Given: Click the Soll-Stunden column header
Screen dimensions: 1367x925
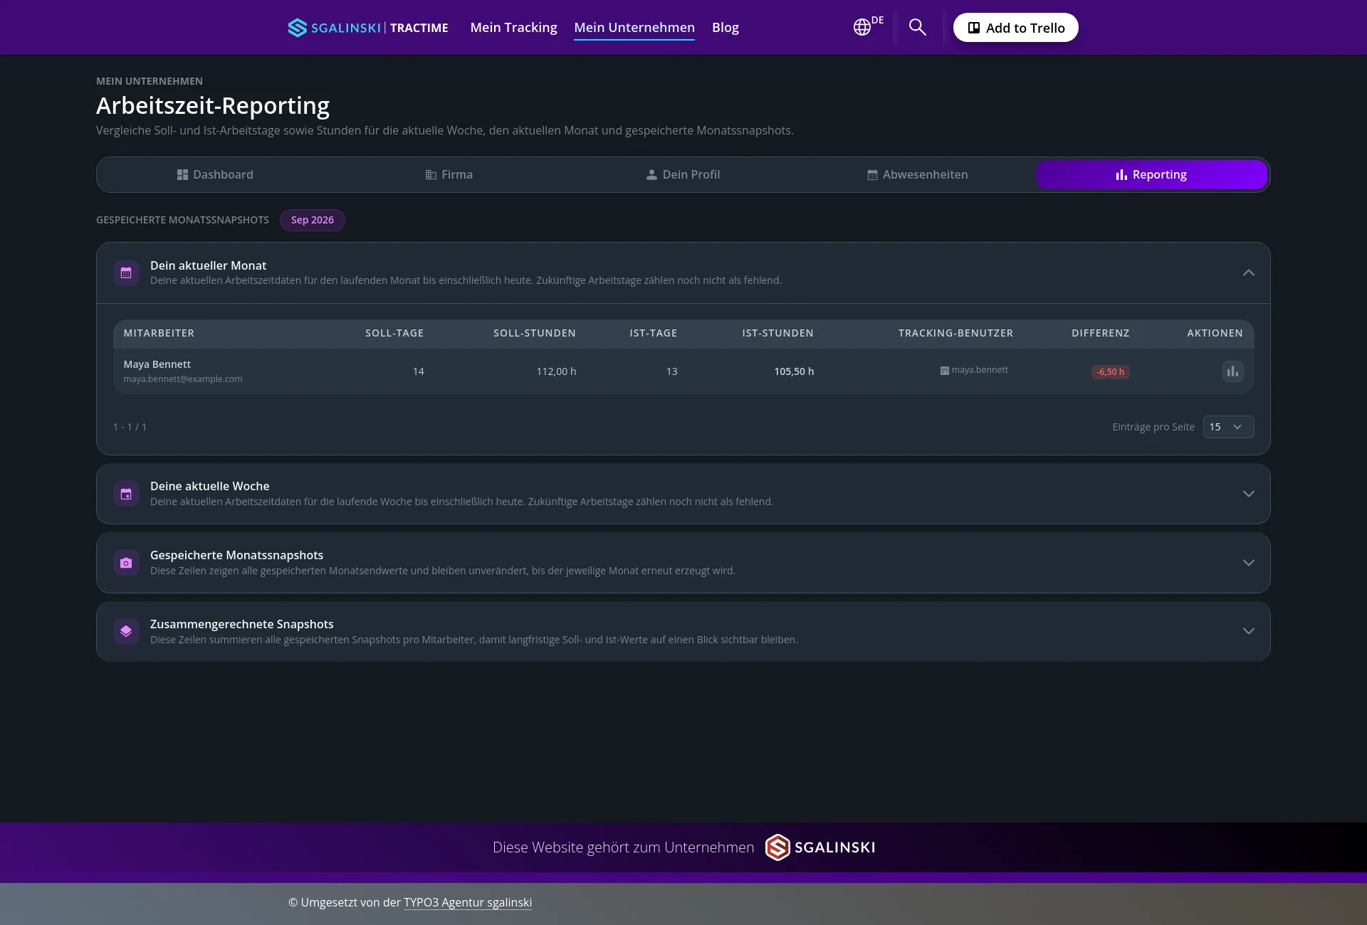Looking at the screenshot, I should tap(535, 333).
